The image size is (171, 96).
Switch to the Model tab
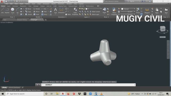click(4, 87)
